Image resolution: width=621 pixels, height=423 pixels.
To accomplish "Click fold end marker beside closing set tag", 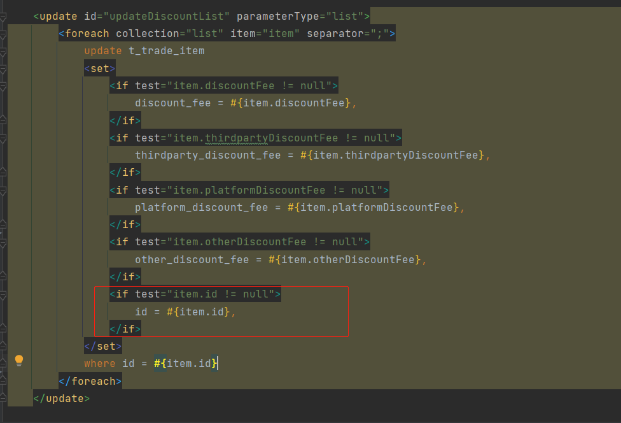I will [x=3, y=346].
